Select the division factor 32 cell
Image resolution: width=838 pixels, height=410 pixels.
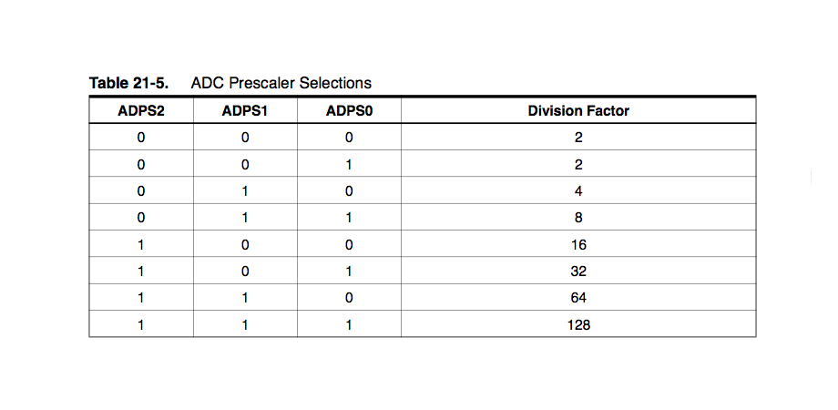click(578, 271)
